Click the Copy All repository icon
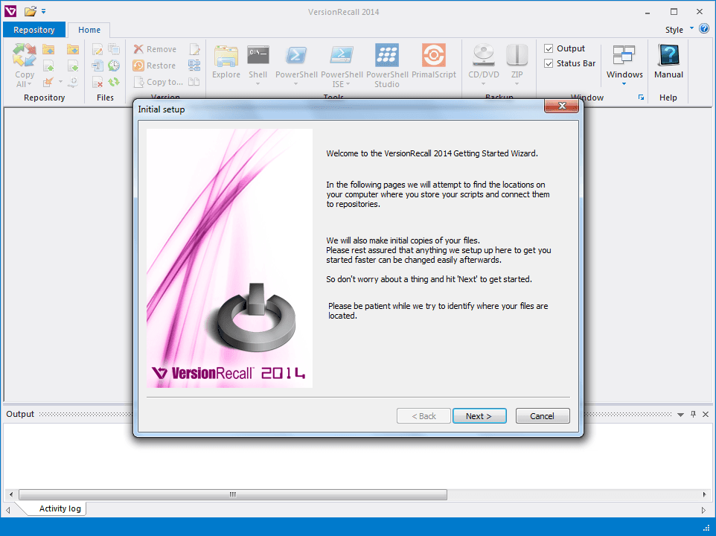 pyautogui.click(x=25, y=55)
